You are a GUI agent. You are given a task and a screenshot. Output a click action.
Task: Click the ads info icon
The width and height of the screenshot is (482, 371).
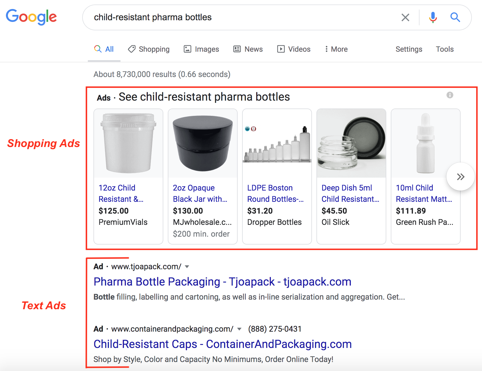pyautogui.click(x=450, y=95)
